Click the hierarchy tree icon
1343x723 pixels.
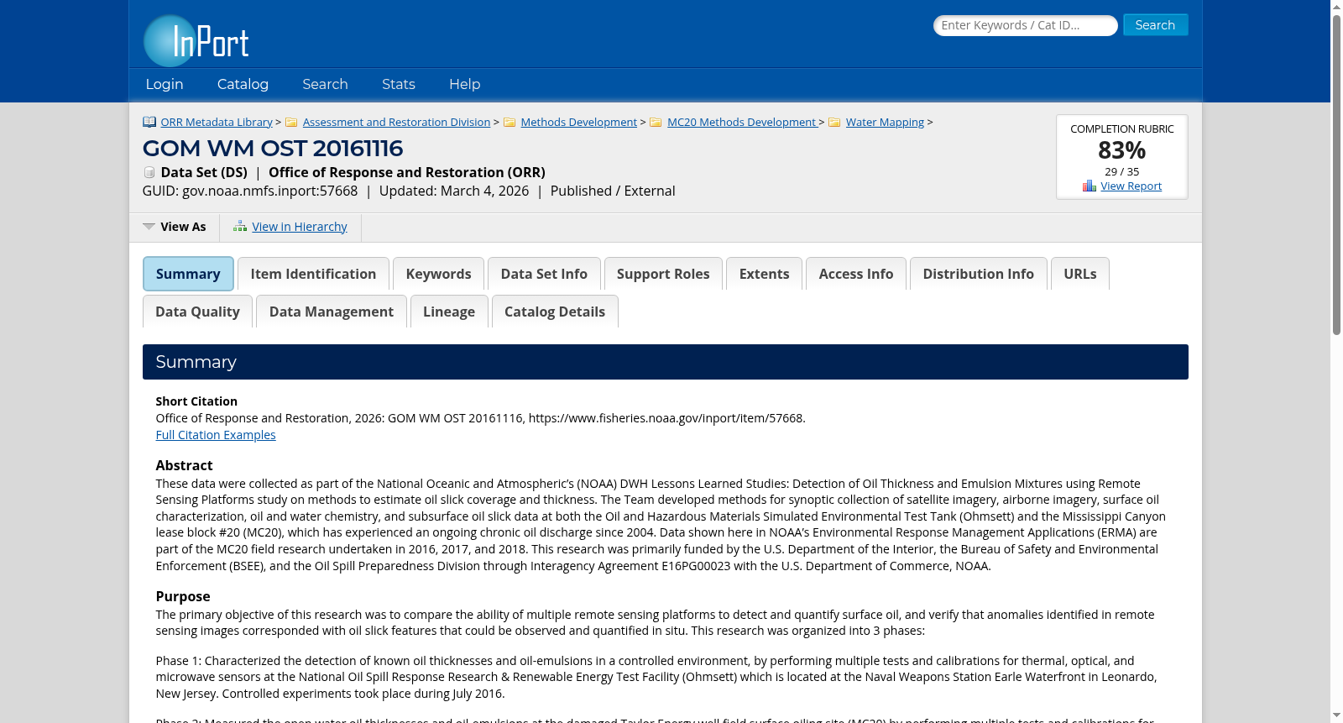coord(240,227)
